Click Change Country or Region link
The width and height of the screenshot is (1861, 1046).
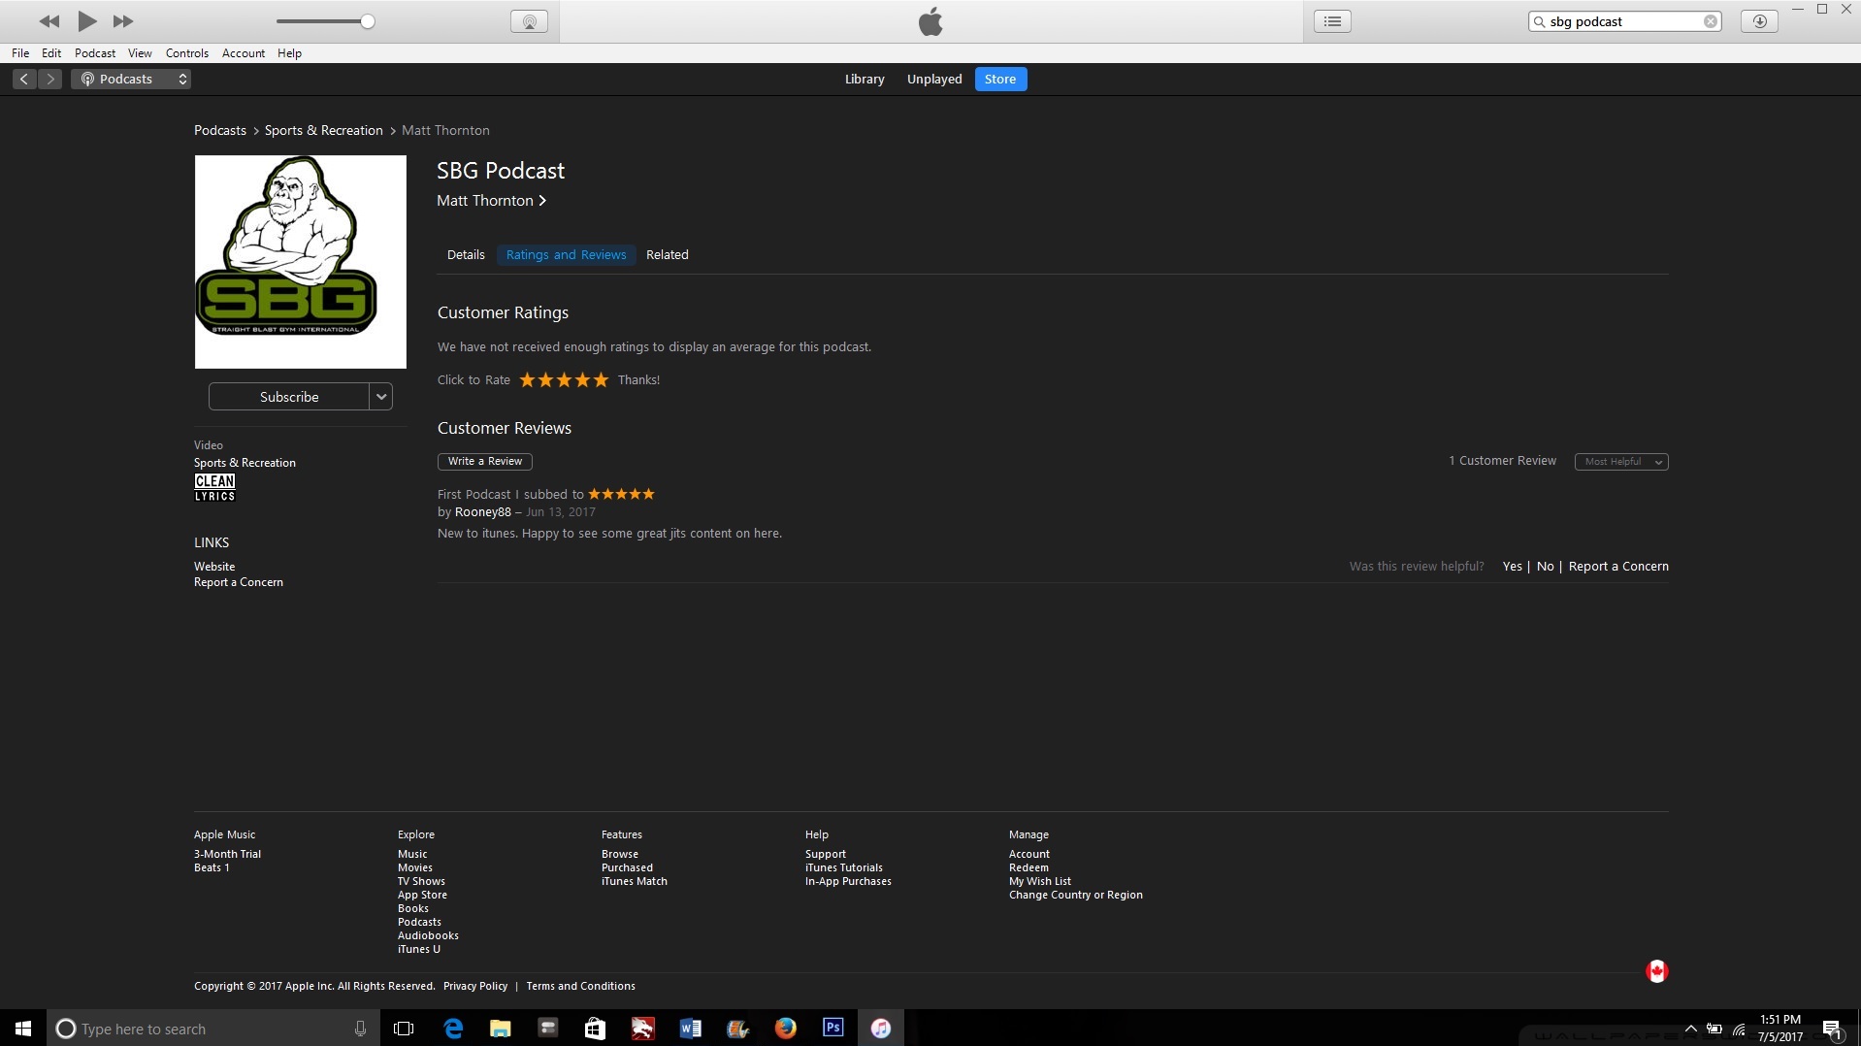pyautogui.click(x=1076, y=895)
